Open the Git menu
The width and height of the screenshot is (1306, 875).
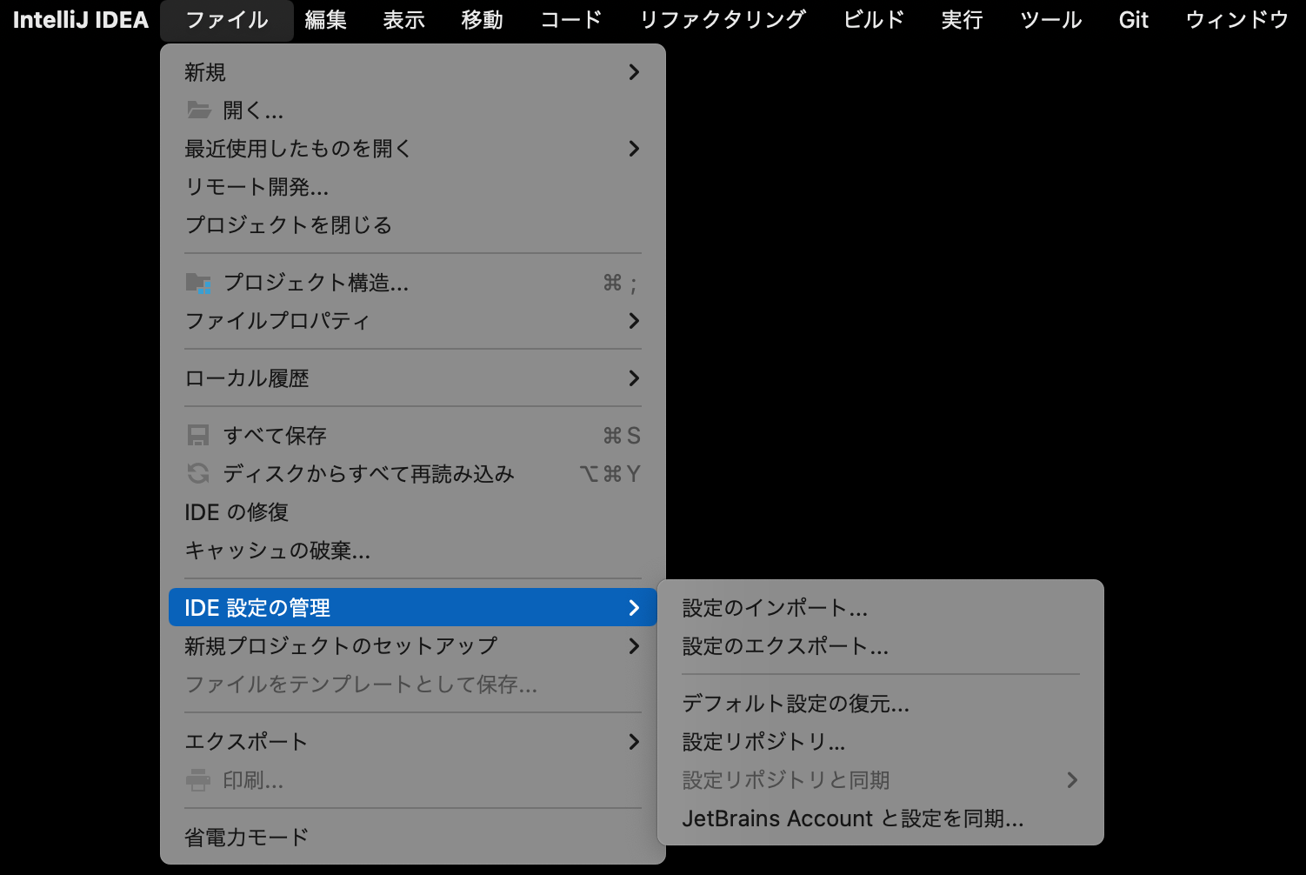[x=1134, y=20]
